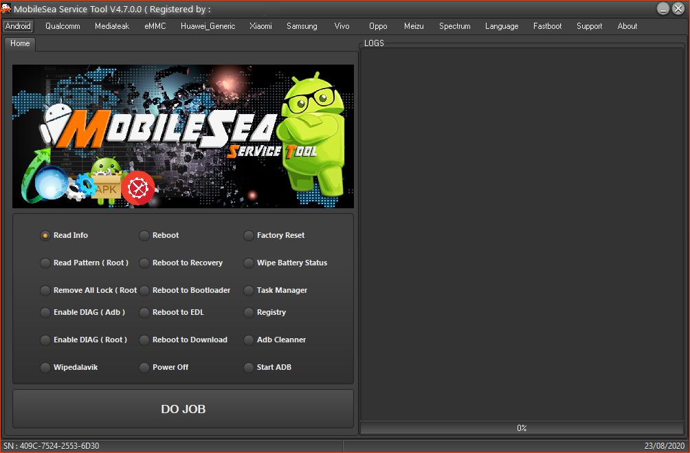Viewport: 690px width, 453px height.
Task: Choose Reboot to EDL radio option
Action: (x=144, y=313)
